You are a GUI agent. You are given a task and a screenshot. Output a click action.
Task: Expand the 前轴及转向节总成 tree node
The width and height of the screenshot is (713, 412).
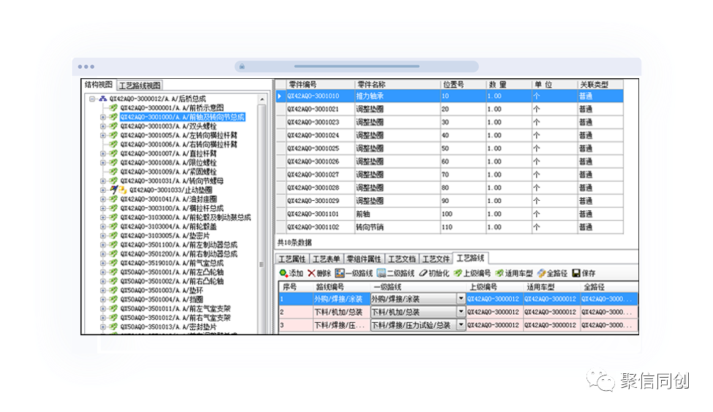pyautogui.click(x=103, y=117)
